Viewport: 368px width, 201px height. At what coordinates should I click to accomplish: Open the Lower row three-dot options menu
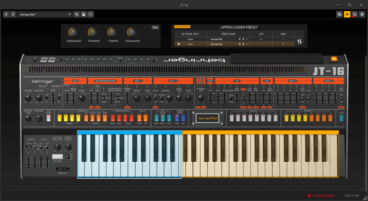[247, 44]
